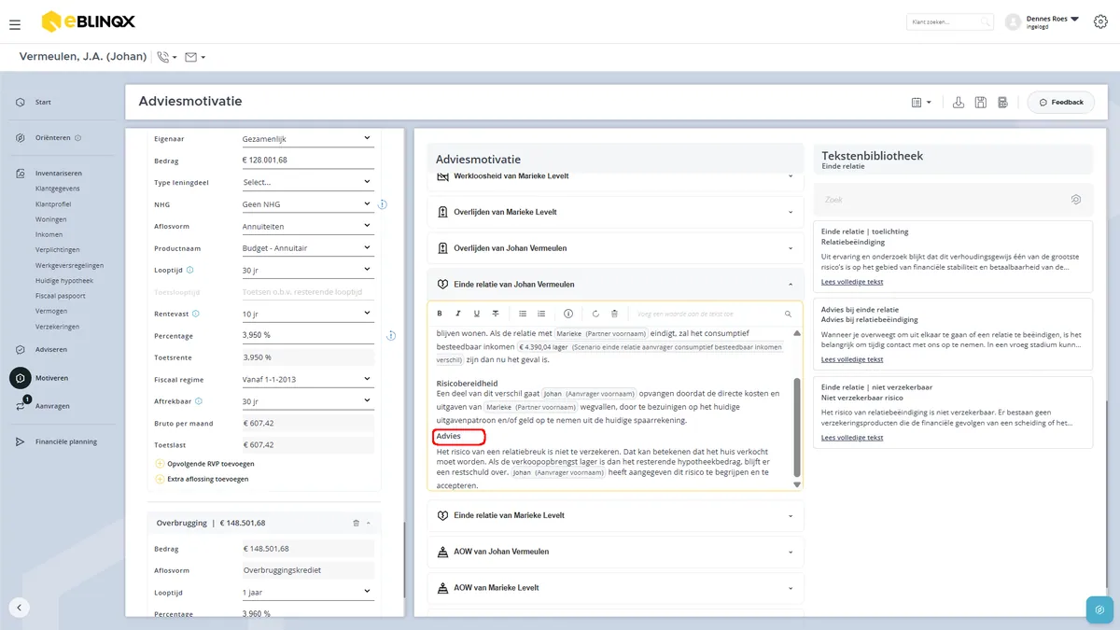The height and width of the screenshot is (630, 1120).
Task: Open the Rentevast 10 jr dropdown
Action: (306, 314)
